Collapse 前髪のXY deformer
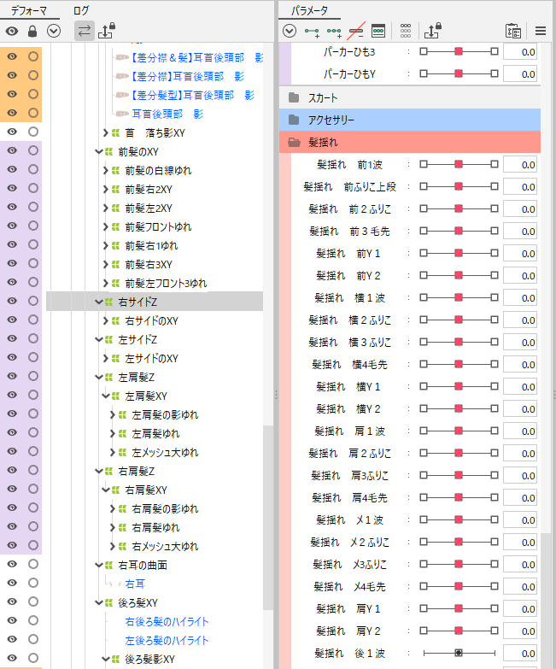556x669 pixels. 98,152
